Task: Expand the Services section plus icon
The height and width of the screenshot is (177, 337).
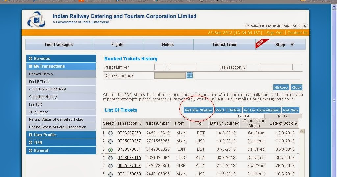Action: click(30, 59)
